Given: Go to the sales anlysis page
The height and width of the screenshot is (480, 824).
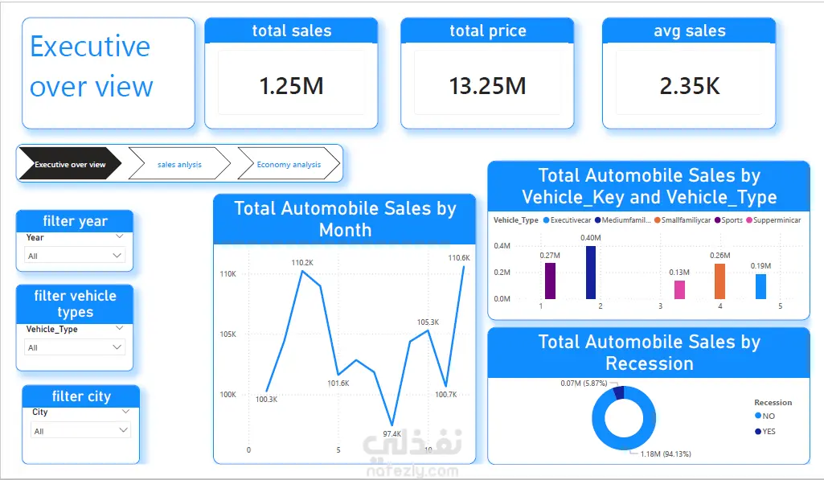Looking at the screenshot, I should [179, 164].
